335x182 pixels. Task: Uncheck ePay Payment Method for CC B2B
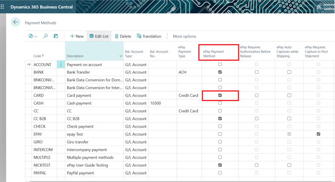[x=220, y=119]
